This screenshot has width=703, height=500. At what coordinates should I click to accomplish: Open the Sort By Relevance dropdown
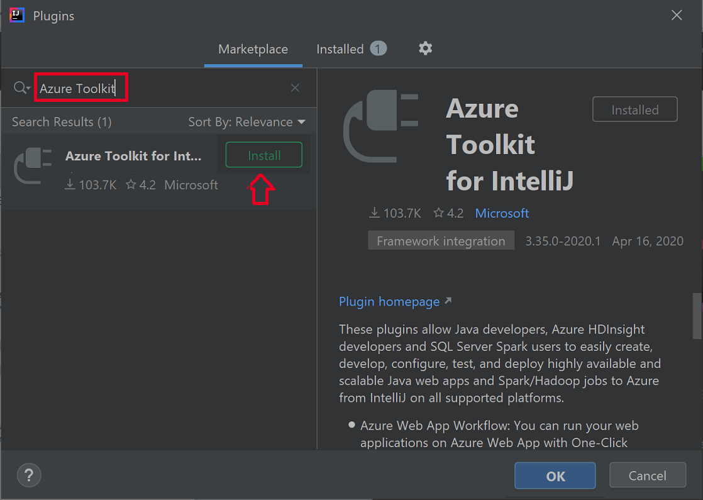247,121
